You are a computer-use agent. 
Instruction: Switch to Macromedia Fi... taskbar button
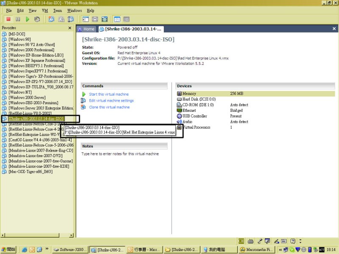pyautogui.click(x=256, y=250)
